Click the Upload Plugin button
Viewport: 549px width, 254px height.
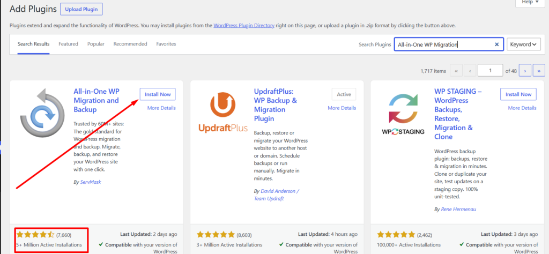pyautogui.click(x=81, y=9)
